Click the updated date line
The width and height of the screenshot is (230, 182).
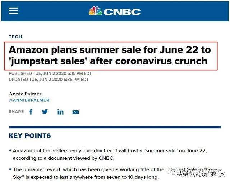coord(49,80)
